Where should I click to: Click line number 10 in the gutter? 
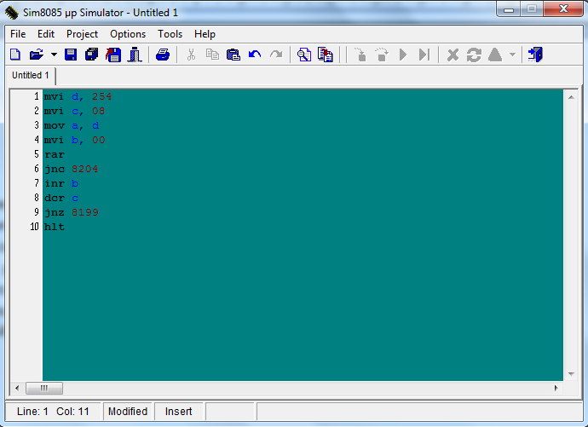coord(34,227)
